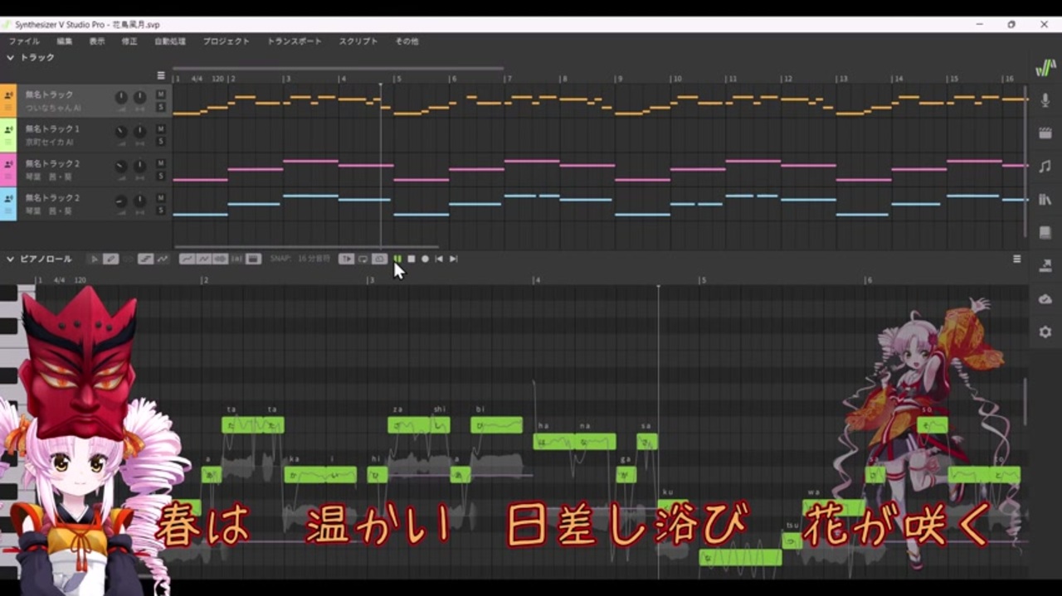Viewport: 1062px width, 596px height.
Task: Click the round record button
Action: point(425,259)
